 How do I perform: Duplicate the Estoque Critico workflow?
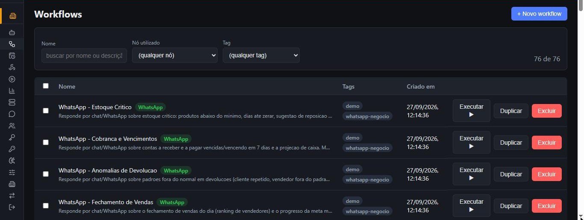511,111
